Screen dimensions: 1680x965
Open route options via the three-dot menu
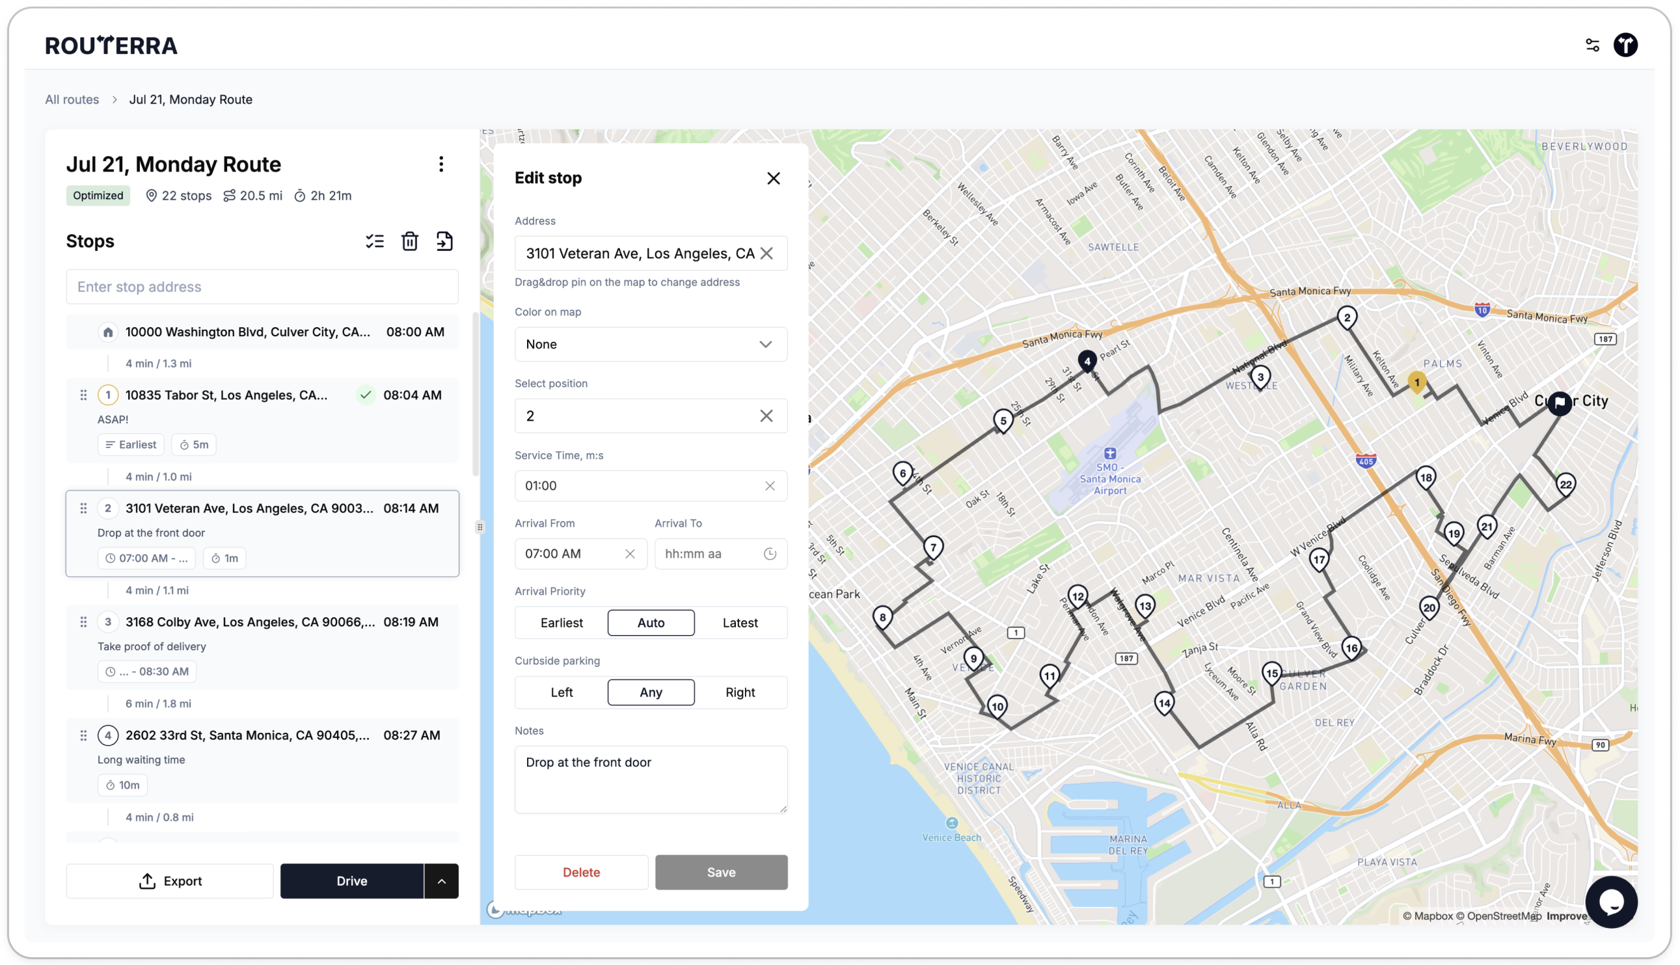pos(440,164)
